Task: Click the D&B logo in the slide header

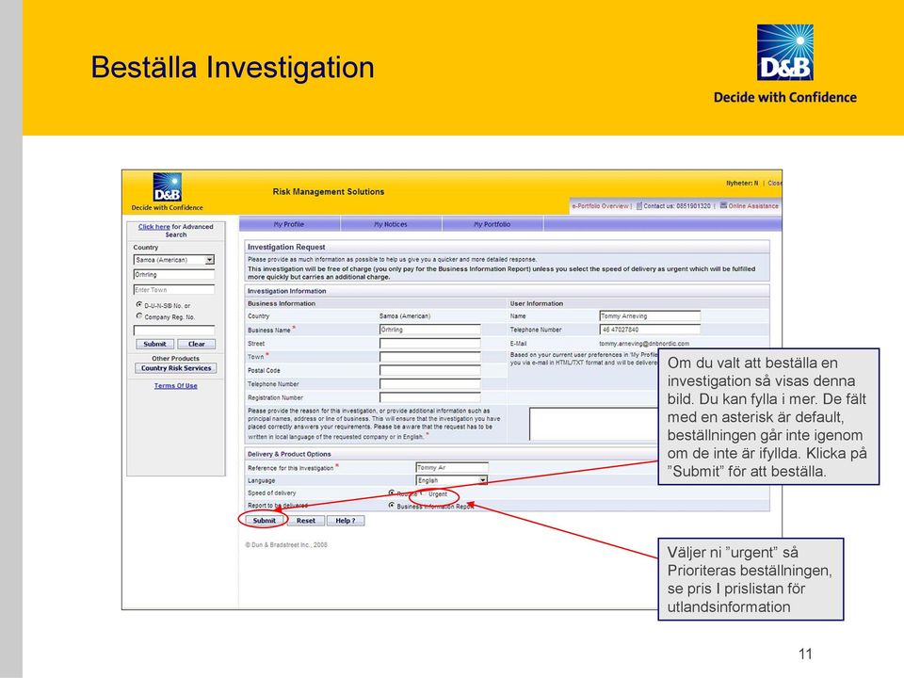Action: tap(784, 53)
